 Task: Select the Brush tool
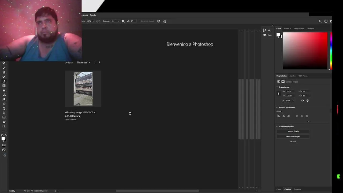(x=4, y=68)
